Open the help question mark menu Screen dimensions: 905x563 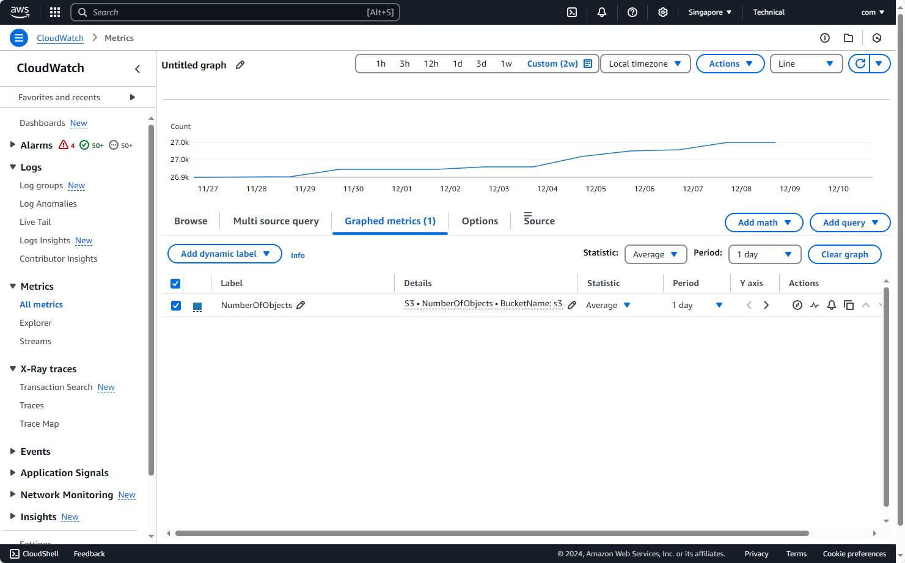[632, 12]
